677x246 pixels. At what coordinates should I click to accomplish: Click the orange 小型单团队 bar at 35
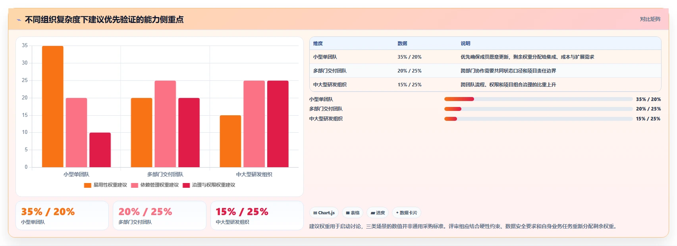(x=53, y=107)
